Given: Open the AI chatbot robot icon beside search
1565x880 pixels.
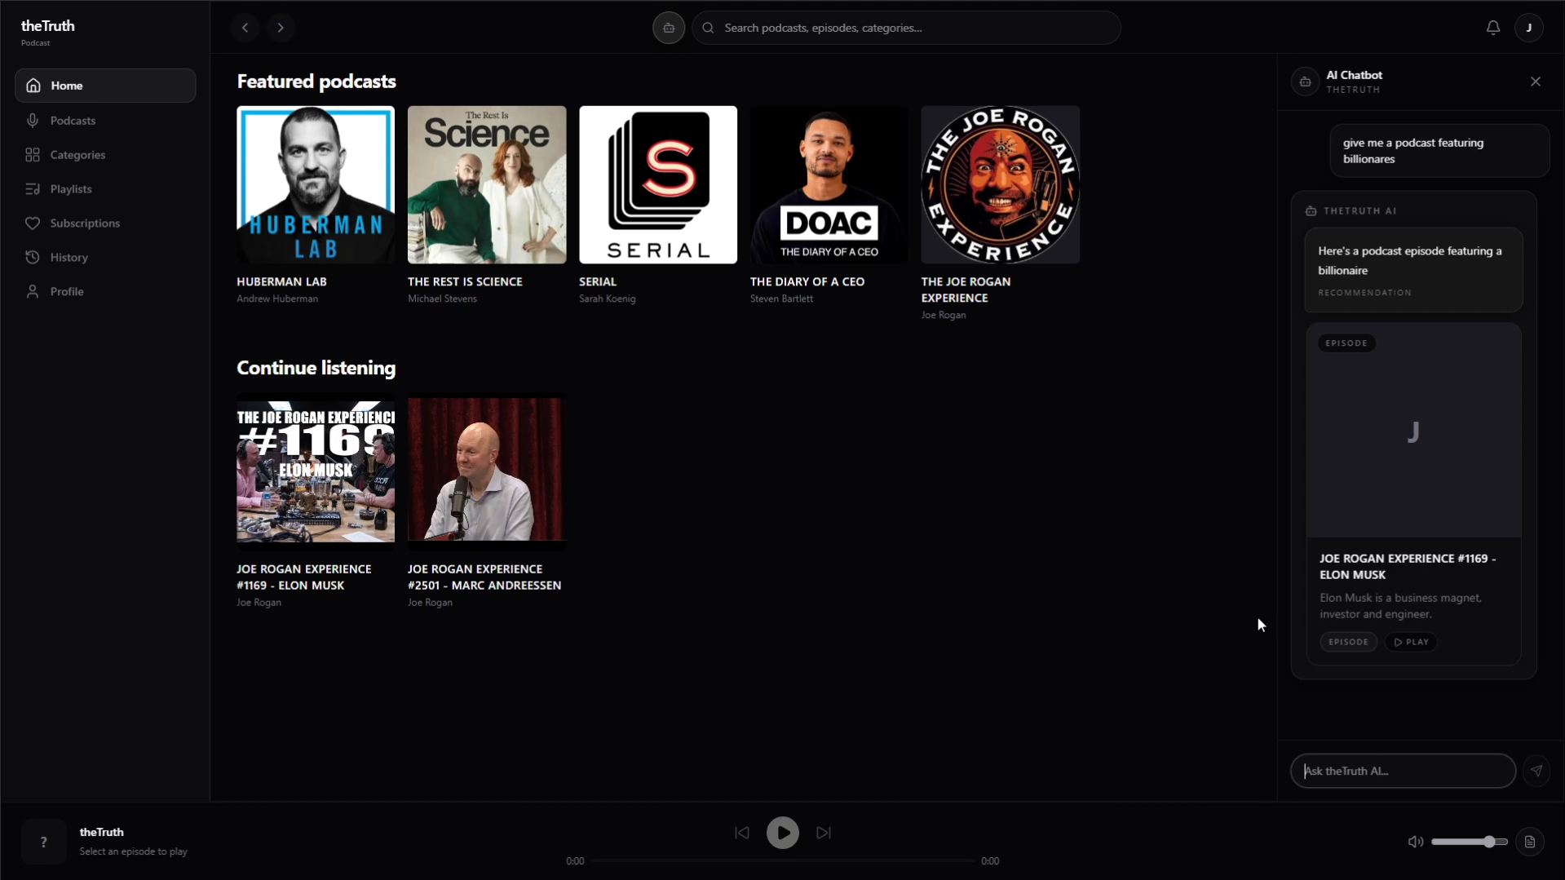Looking at the screenshot, I should [x=669, y=28].
